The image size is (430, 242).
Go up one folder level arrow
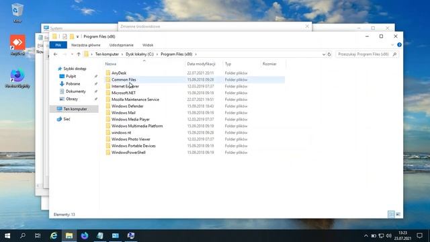[79, 54]
